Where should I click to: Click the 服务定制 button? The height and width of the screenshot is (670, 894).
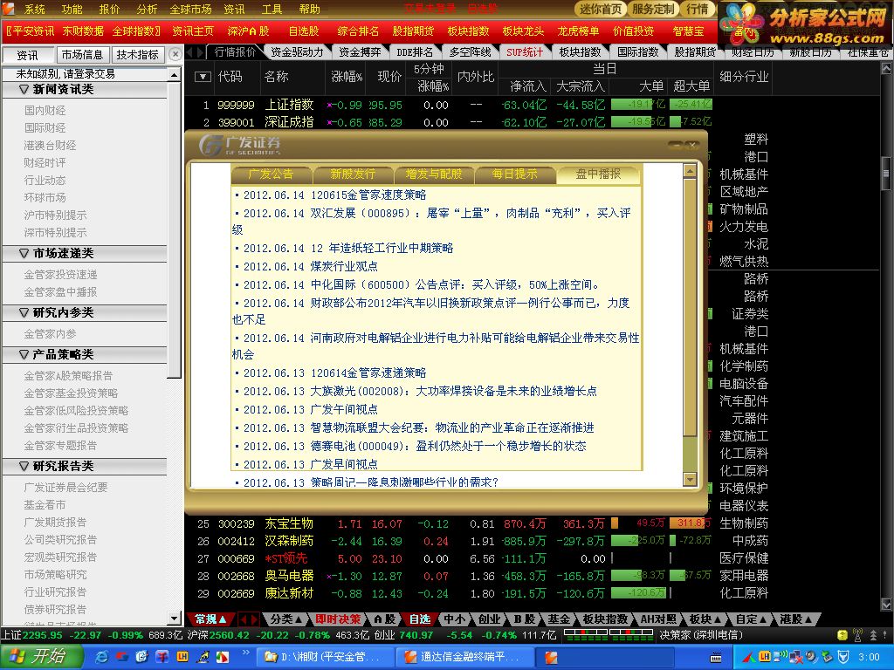[653, 9]
